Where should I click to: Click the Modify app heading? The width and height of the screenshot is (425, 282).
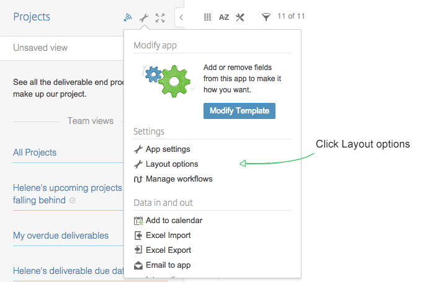pyautogui.click(x=155, y=45)
